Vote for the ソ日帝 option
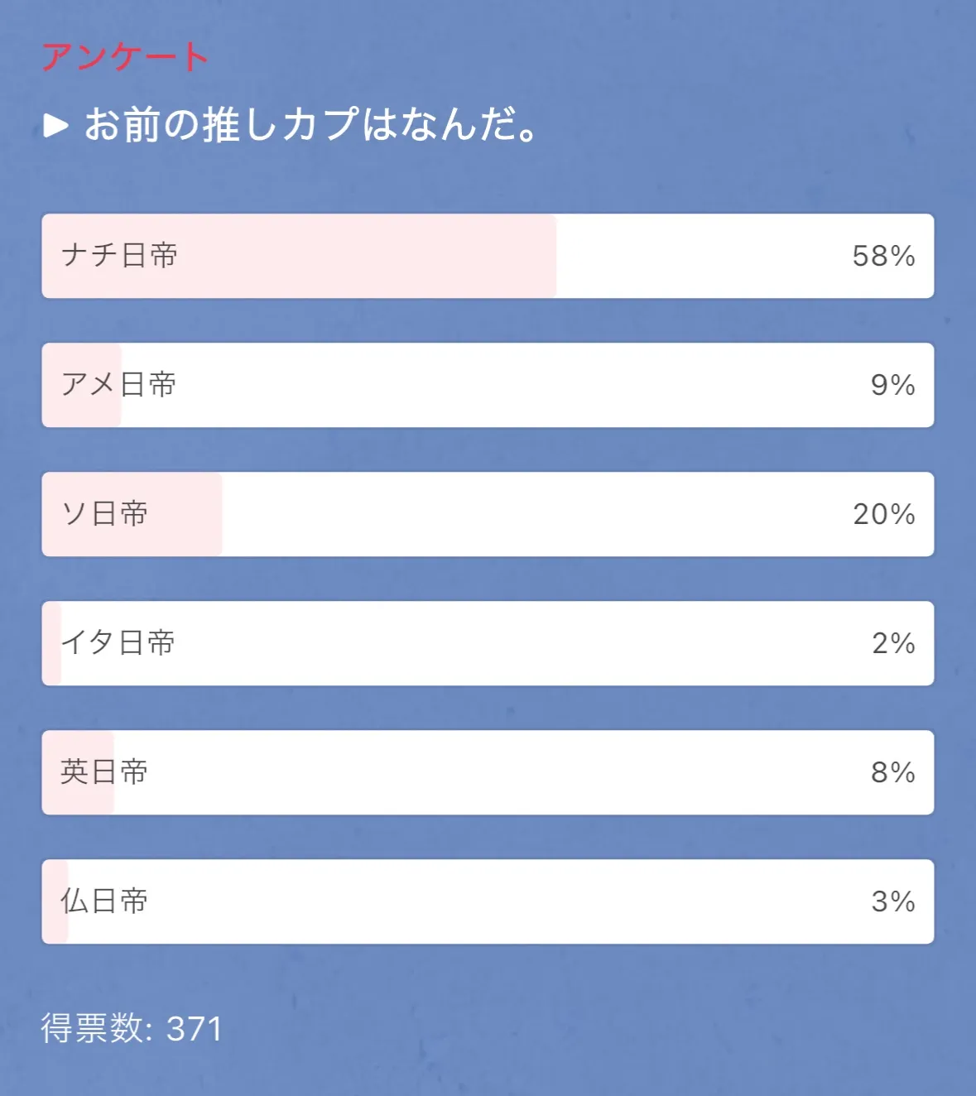The height and width of the screenshot is (1096, 976). tap(105, 514)
